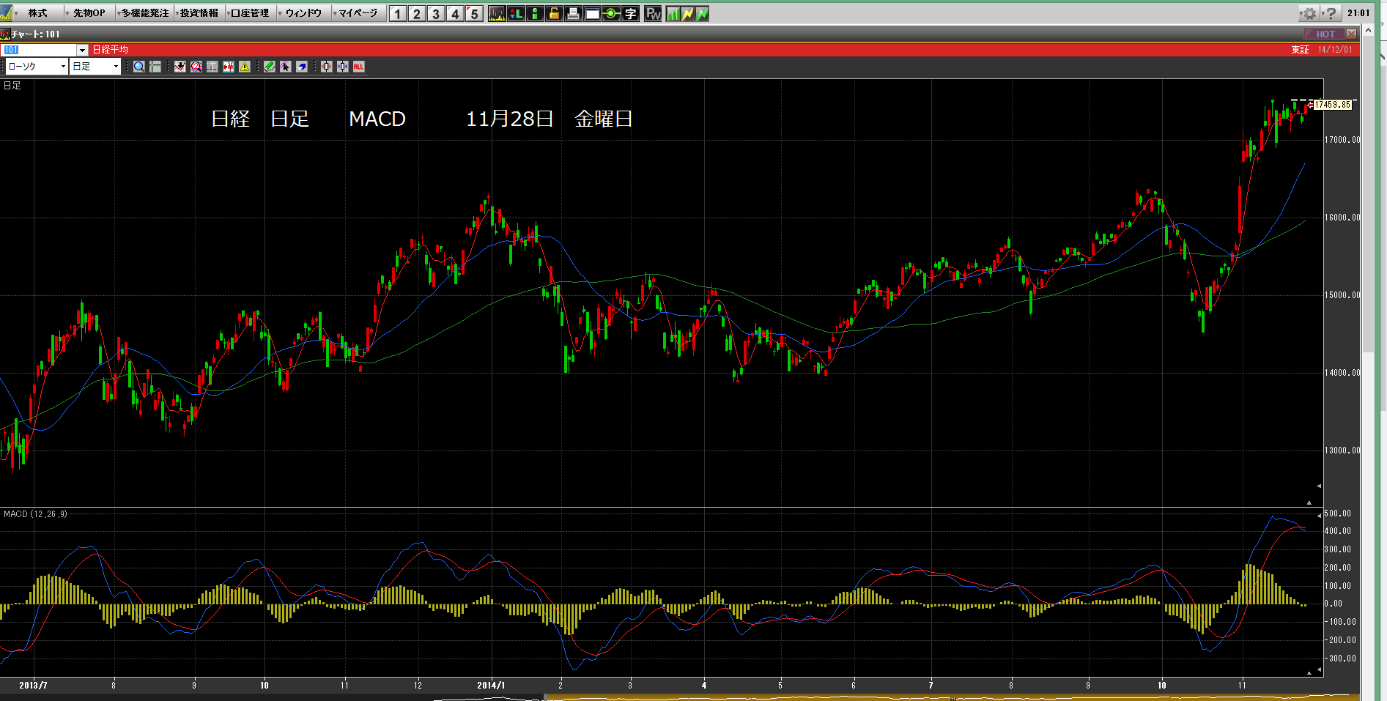Screen dimensions: 1387x701
Task: Click the red ALL icon
Action: tap(359, 67)
